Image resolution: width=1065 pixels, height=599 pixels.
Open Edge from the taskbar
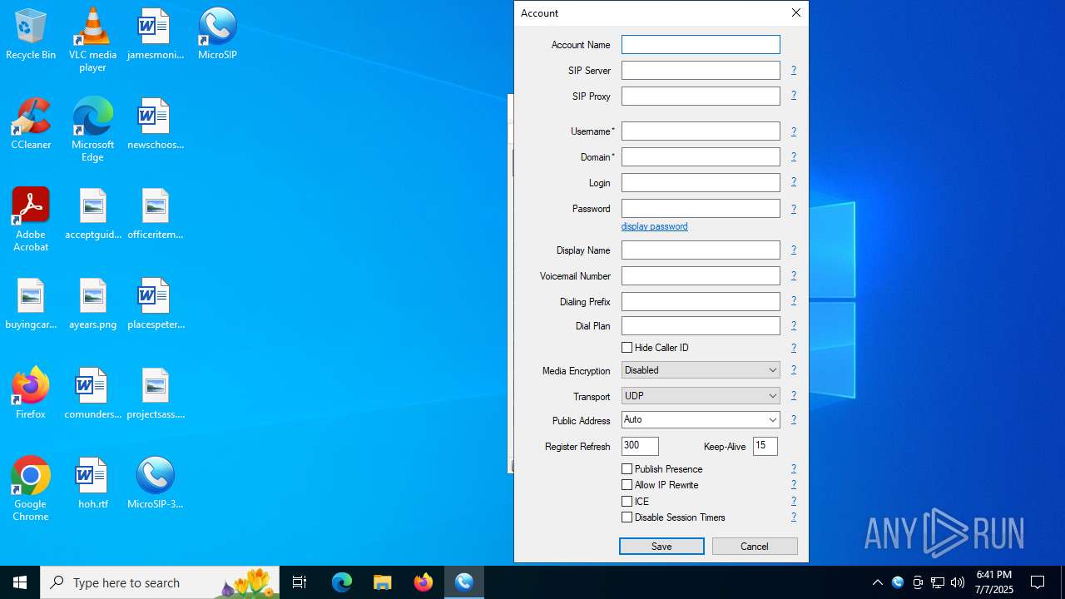pyautogui.click(x=342, y=582)
